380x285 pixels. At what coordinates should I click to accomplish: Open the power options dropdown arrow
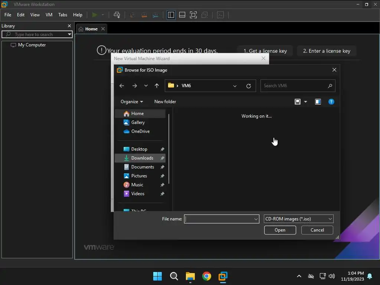point(103,15)
